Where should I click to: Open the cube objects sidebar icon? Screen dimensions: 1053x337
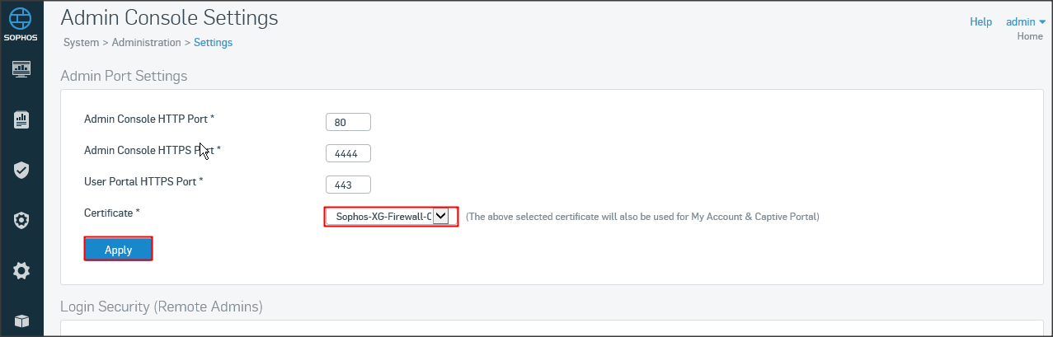click(x=21, y=321)
